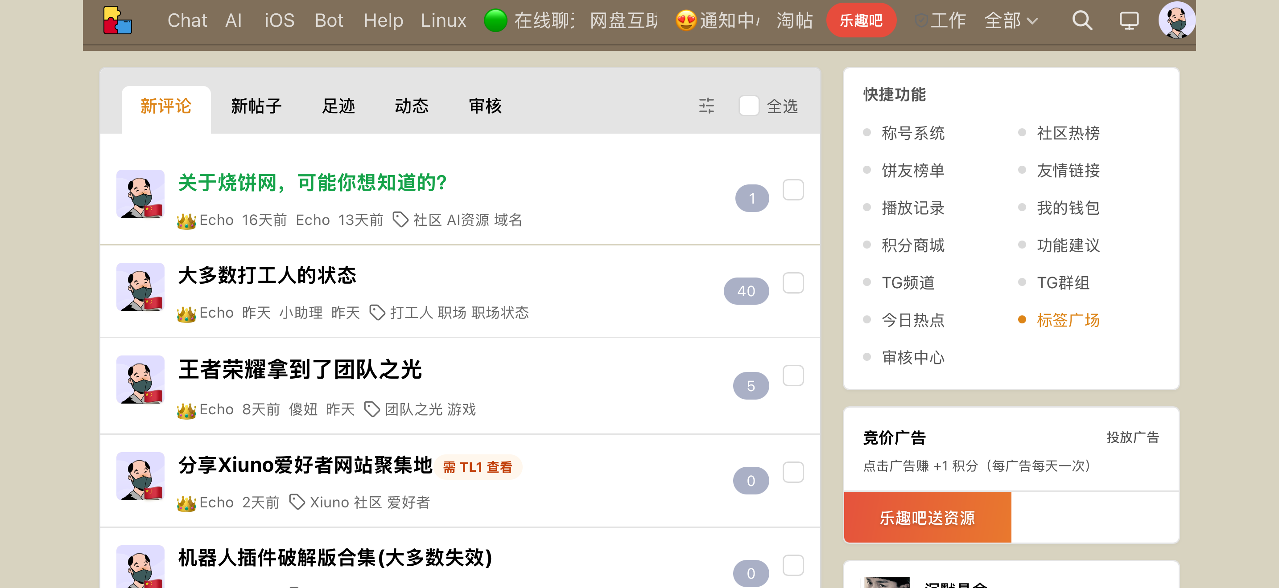Click the tag icon before 团队之光
Image resolution: width=1279 pixels, height=588 pixels.
click(372, 409)
